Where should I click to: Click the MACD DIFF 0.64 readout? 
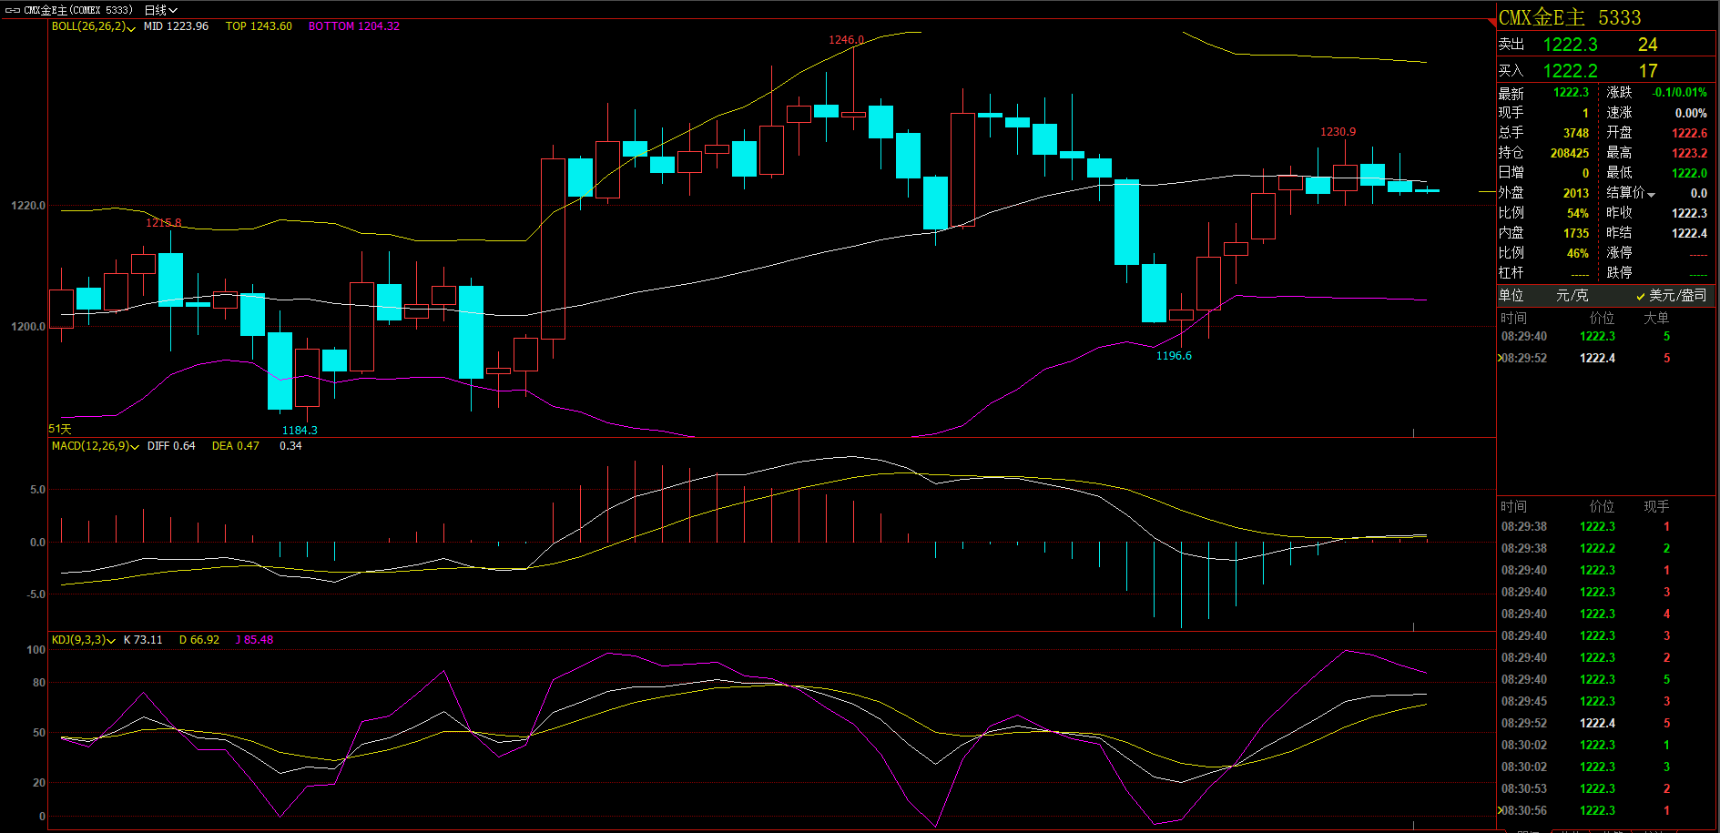[171, 446]
